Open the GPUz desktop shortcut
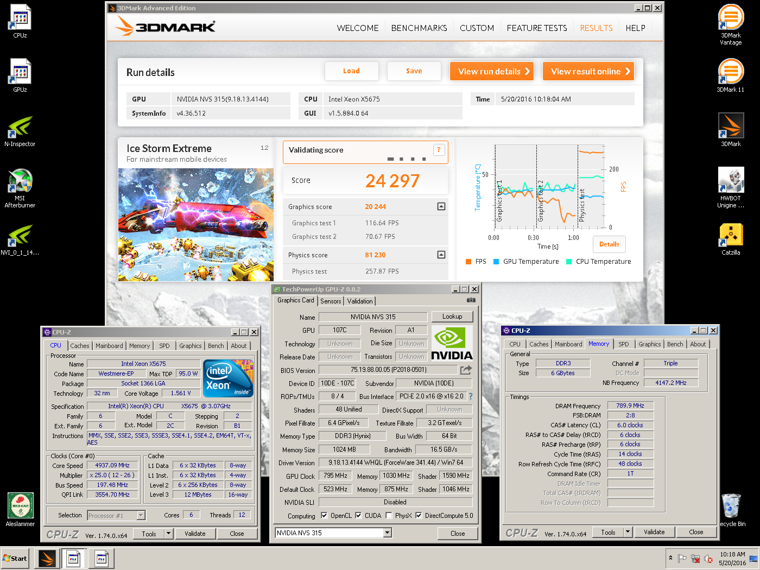The width and height of the screenshot is (760, 570). coord(20,75)
